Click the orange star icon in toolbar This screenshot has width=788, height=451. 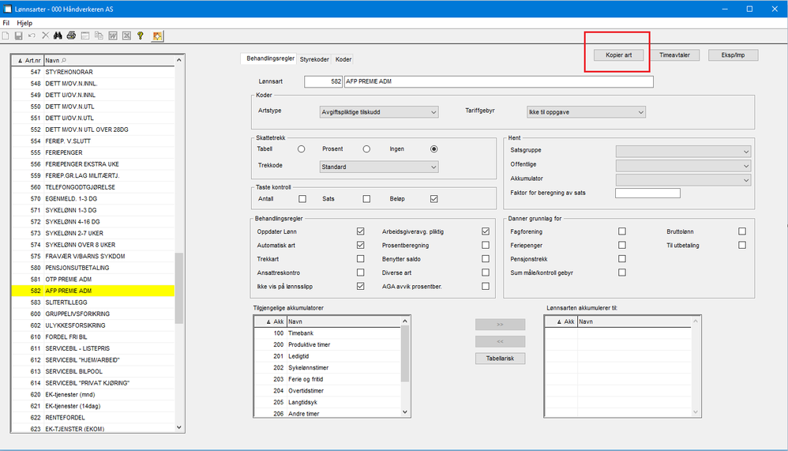158,36
